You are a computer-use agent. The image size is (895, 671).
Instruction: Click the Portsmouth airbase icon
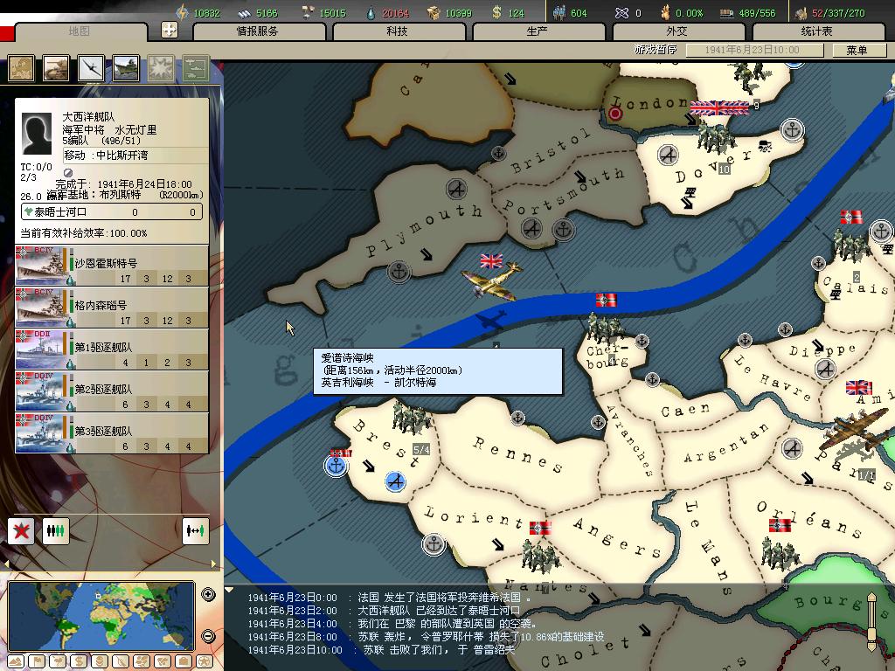[x=532, y=229]
